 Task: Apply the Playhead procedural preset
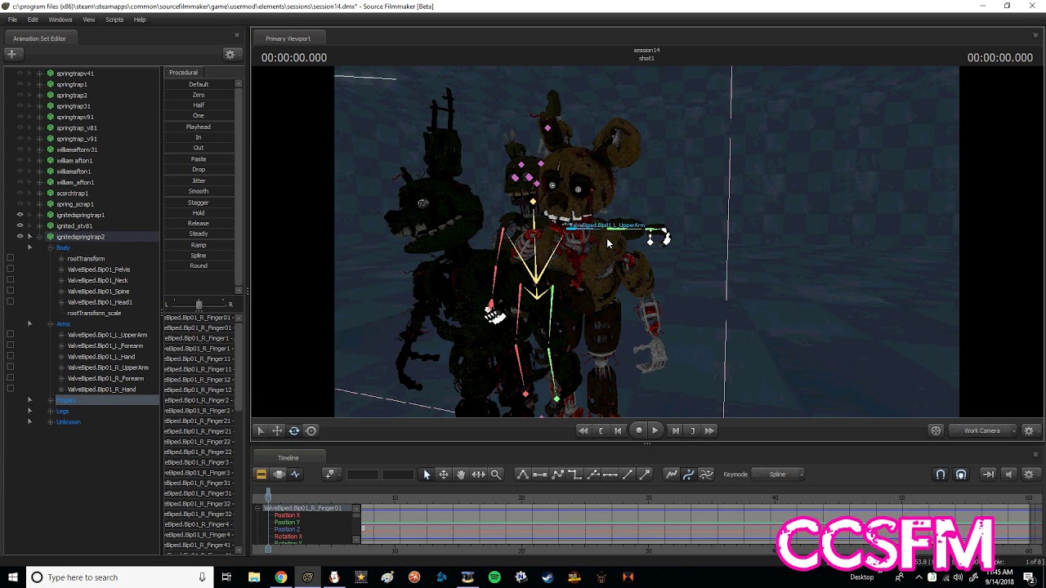point(199,127)
